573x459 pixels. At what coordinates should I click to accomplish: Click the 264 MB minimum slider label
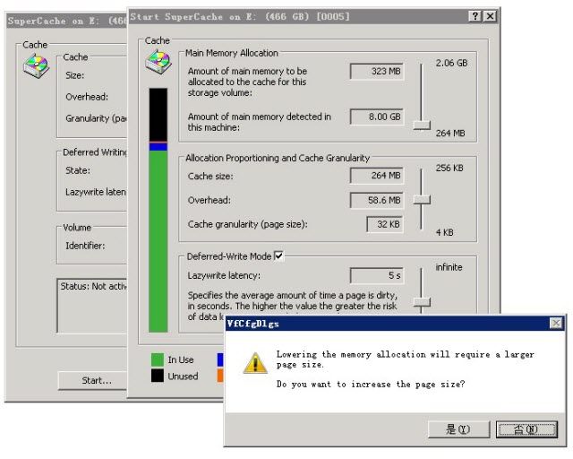click(x=450, y=134)
